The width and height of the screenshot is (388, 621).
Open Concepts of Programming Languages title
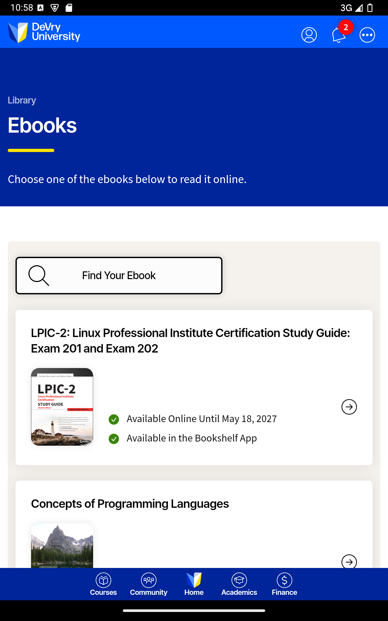click(x=130, y=504)
